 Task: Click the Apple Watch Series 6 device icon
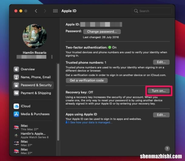coord(16,135)
